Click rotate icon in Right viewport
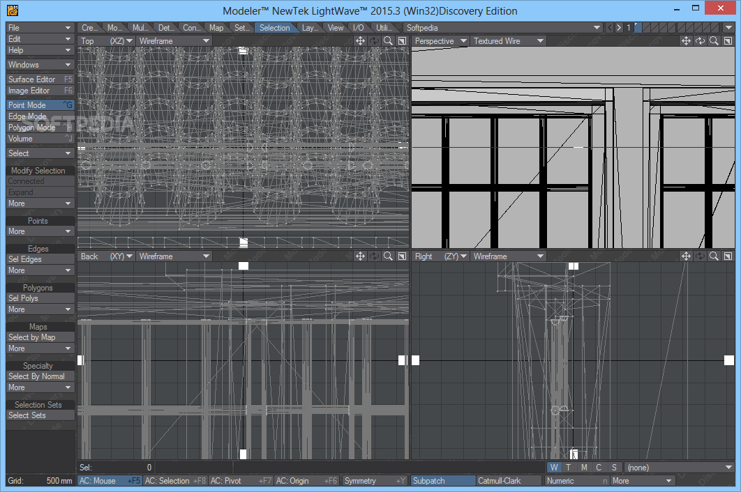The height and width of the screenshot is (492, 741). click(x=700, y=256)
